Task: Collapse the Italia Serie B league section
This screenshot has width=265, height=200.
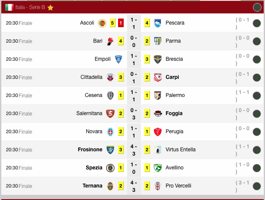Action: point(257,7)
